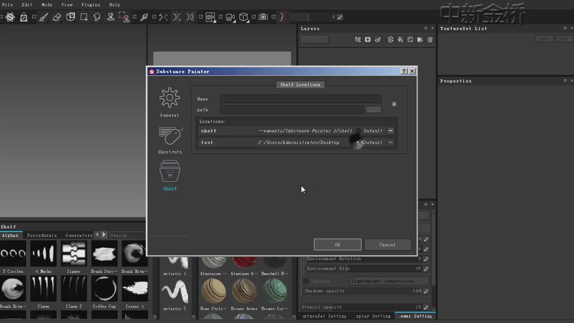The image size is (574, 323).
Task: Add a new shelf location with the plus button
Action: point(394,104)
